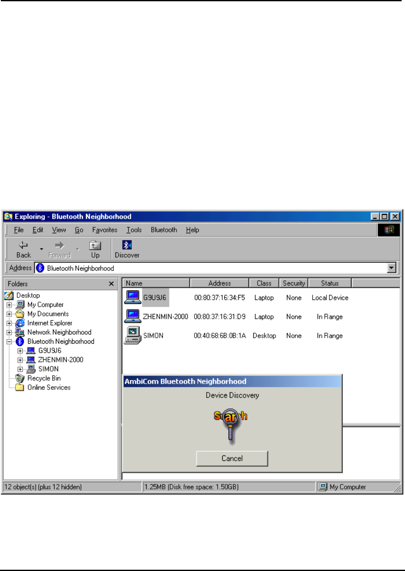This screenshot has height=571, width=405.
Task: Open the Go menu
Action: click(x=79, y=230)
